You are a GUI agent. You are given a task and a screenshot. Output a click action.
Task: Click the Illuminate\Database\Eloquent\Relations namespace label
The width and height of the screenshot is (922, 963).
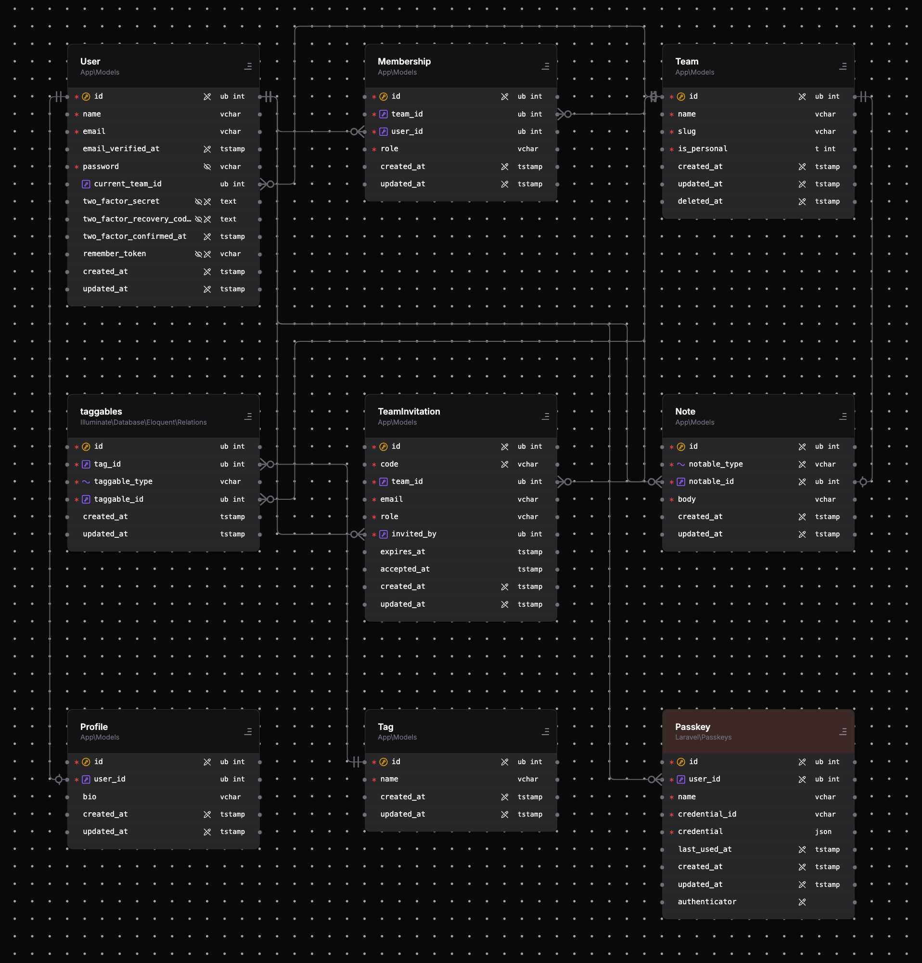(143, 423)
